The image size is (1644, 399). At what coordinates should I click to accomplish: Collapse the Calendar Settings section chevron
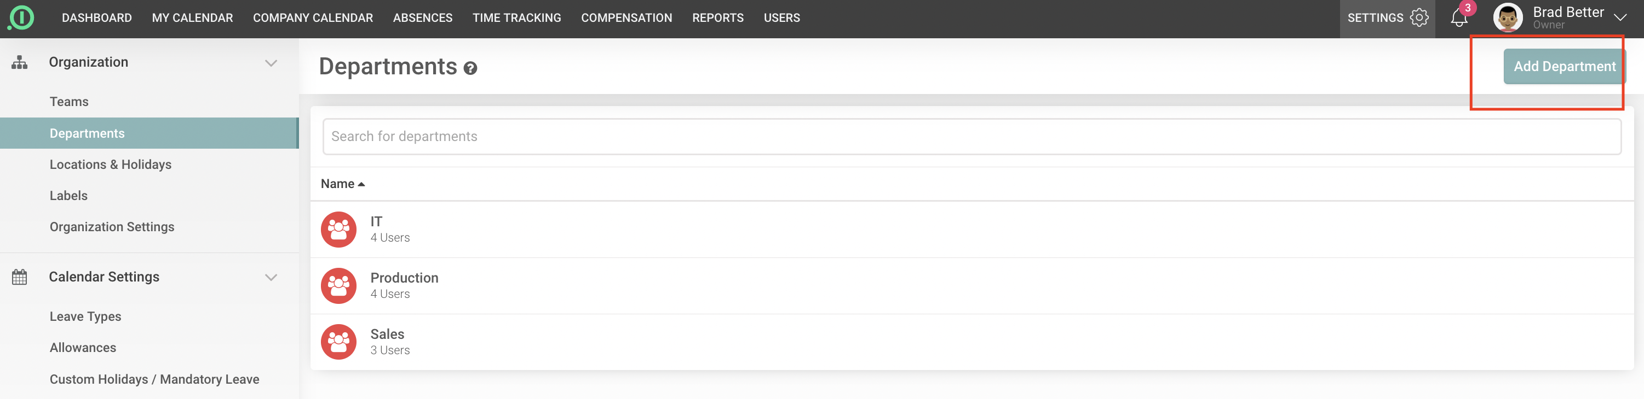271,277
